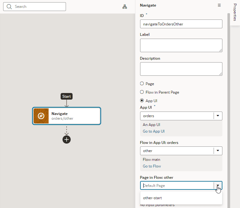Click the orders value in App UI field
Screen dimensions: 240x208
(149, 116)
